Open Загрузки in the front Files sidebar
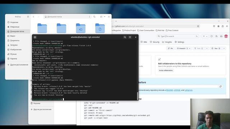The image size is (230, 129). click(18, 45)
